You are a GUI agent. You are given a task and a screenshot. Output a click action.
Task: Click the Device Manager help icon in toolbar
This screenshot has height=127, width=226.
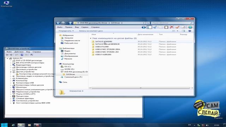[22, 55]
